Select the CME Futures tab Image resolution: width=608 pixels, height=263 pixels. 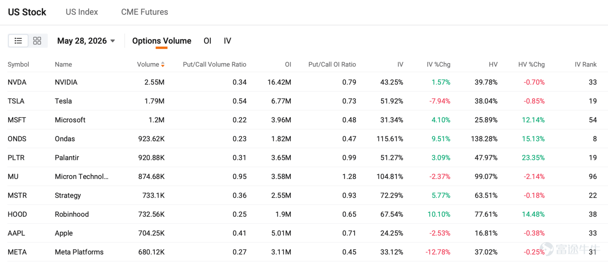pyautogui.click(x=144, y=12)
